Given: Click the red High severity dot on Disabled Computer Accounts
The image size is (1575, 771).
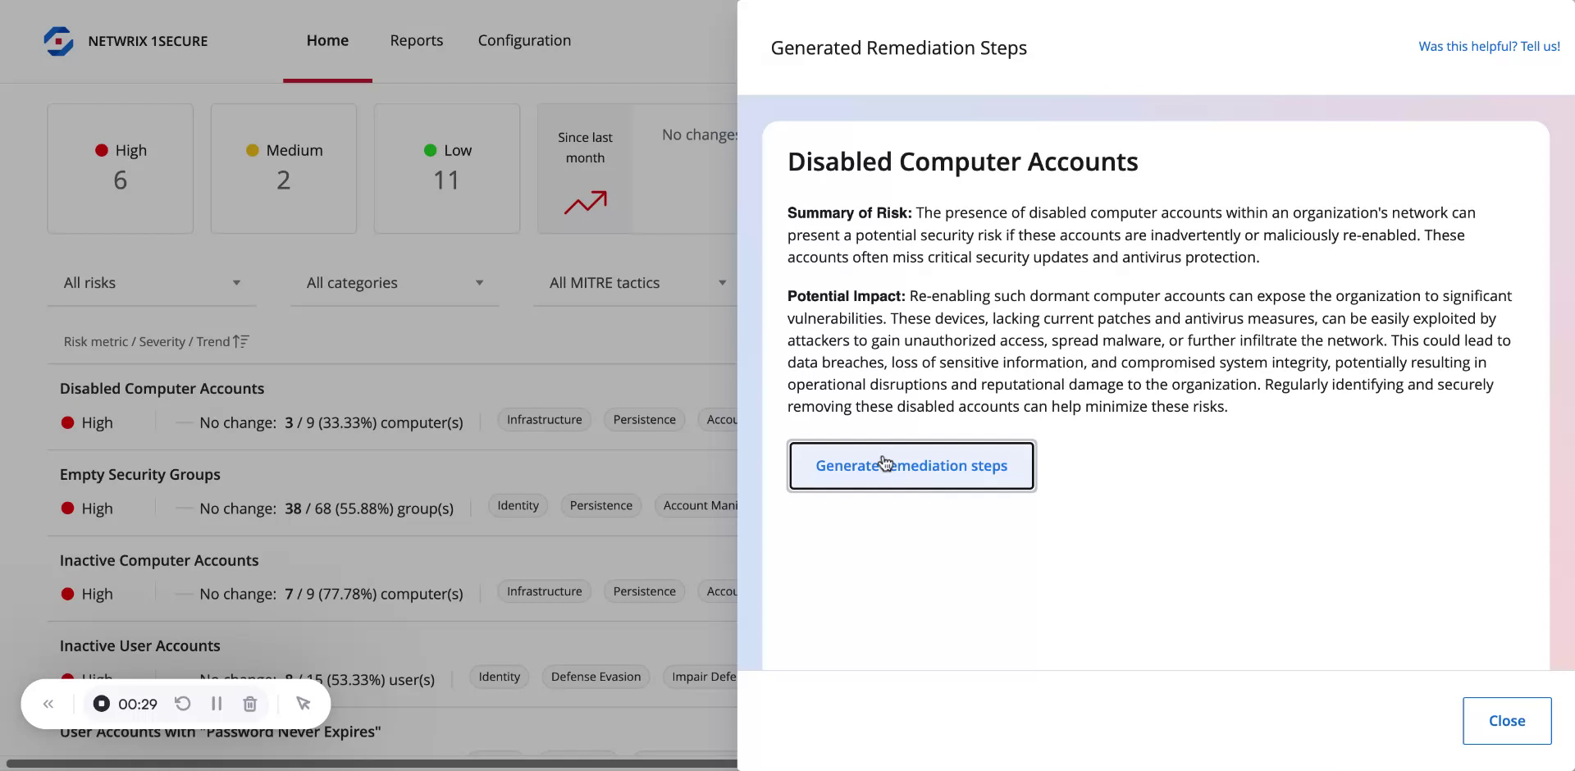Looking at the screenshot, I should [69, 422].
